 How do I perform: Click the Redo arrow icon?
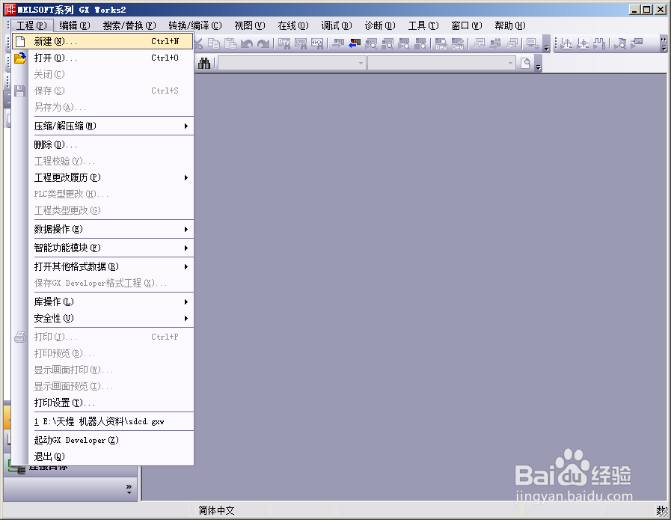[263, 43]
